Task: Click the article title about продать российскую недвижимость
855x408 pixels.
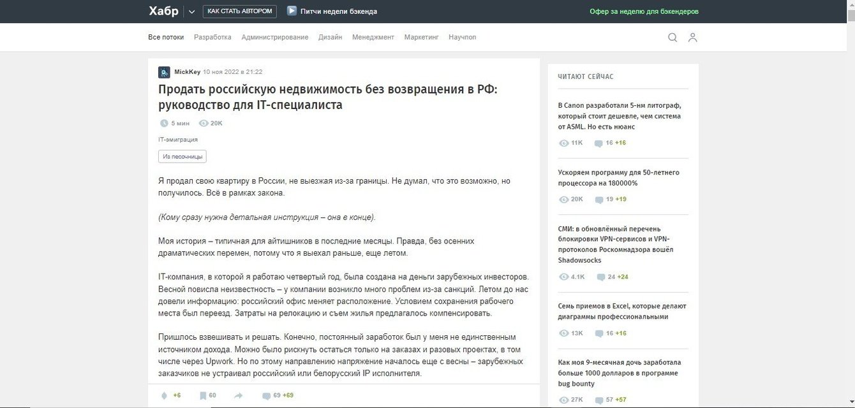Action: pos(327,97)
